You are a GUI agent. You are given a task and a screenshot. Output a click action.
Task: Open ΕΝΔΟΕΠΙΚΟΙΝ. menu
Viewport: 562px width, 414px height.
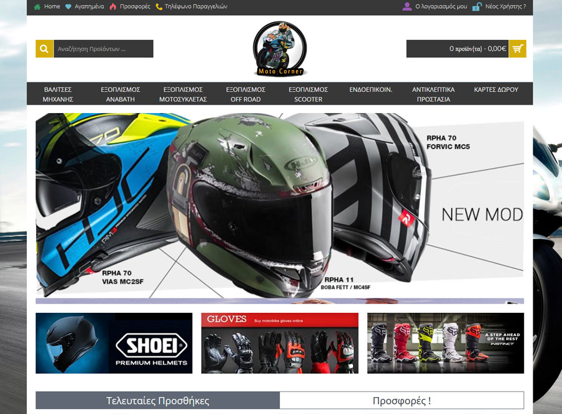371,90
